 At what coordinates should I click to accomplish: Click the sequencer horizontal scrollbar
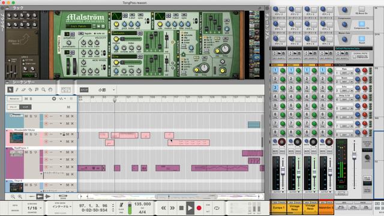tap(186, 196)
